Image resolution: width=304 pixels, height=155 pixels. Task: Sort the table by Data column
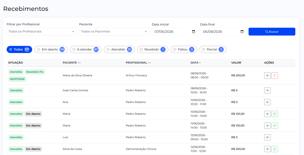click(195, 63)
